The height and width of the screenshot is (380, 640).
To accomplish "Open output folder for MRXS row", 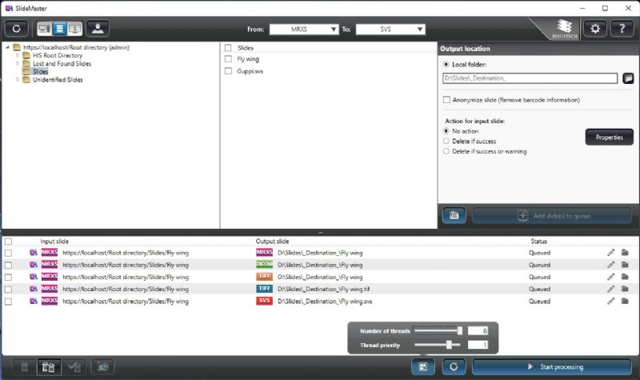I will pos(625,253).
